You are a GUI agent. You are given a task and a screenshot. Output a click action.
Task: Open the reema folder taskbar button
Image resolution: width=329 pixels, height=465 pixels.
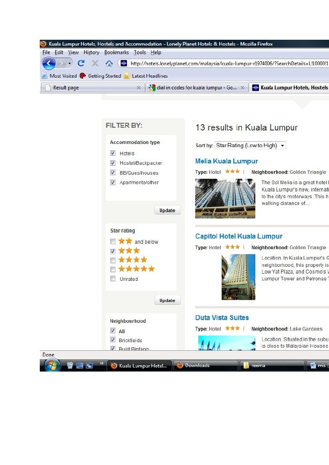272,366
